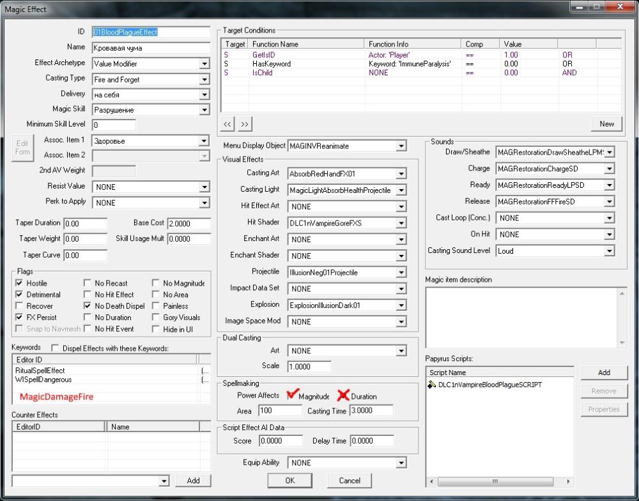Open the Delivery dropdown

pyautogui.click(x=204, y=95)
